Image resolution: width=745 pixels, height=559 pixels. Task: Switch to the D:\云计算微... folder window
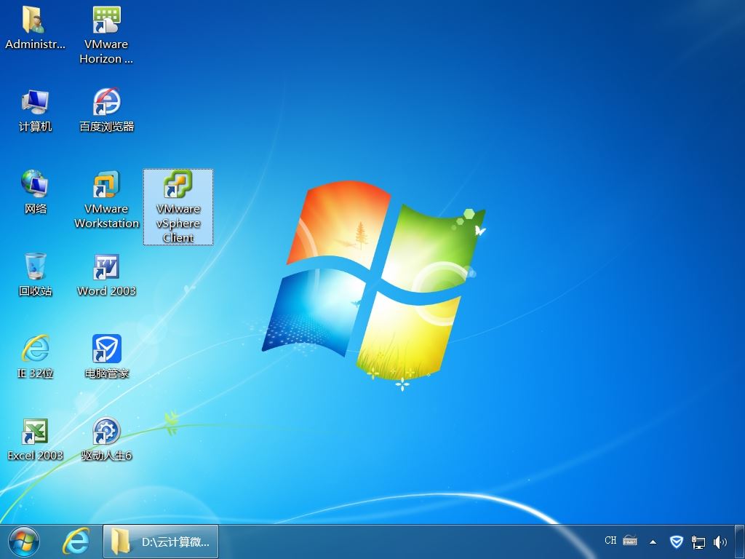point(161,542)
